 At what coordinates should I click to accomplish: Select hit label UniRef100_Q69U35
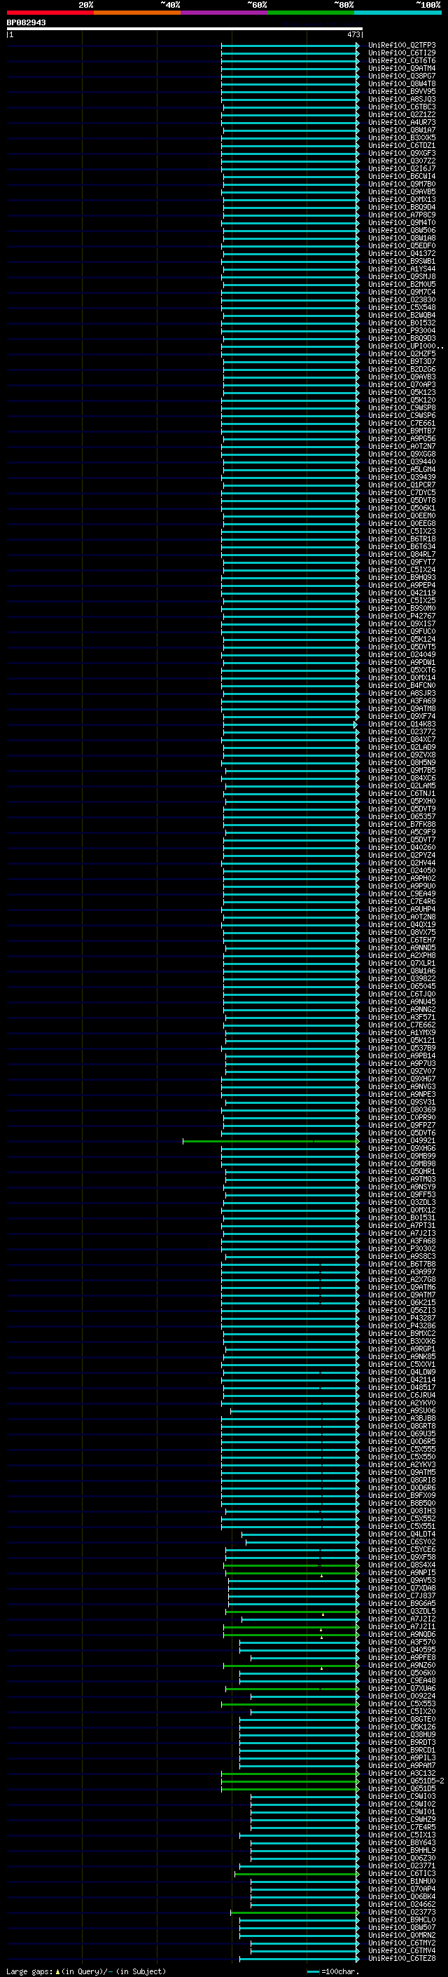[401, 1433]
